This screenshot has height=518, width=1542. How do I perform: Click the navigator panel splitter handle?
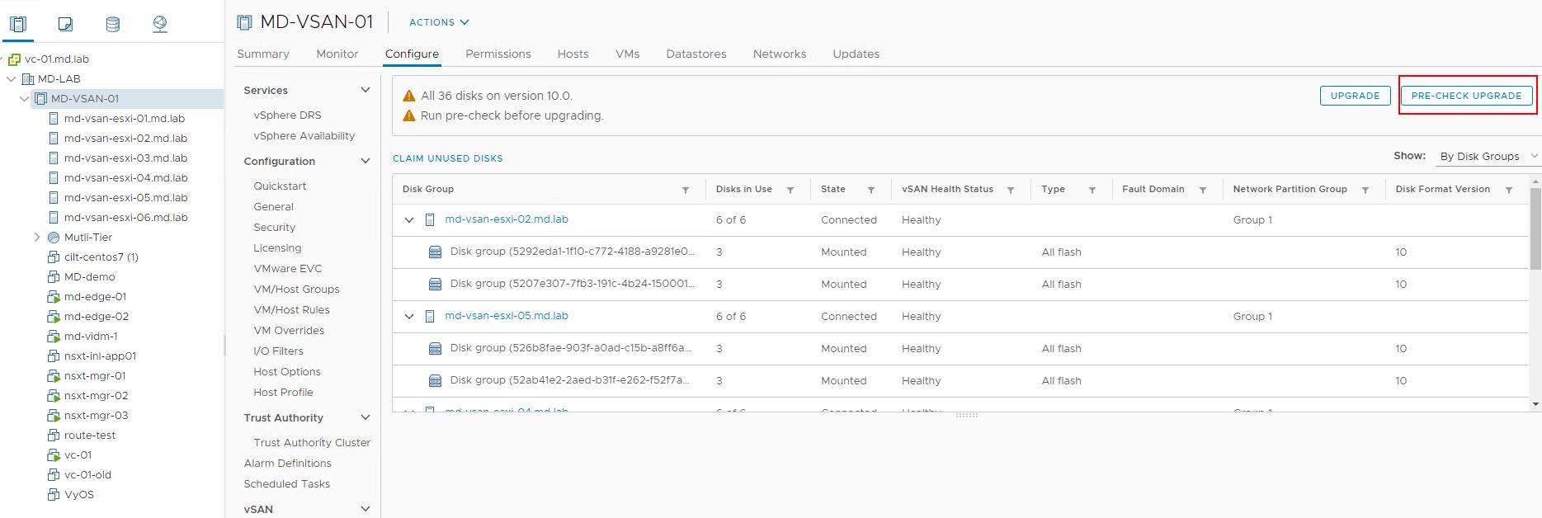click(x=224, y=345)
